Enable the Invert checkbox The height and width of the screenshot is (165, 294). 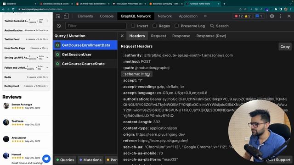(133, 26)
